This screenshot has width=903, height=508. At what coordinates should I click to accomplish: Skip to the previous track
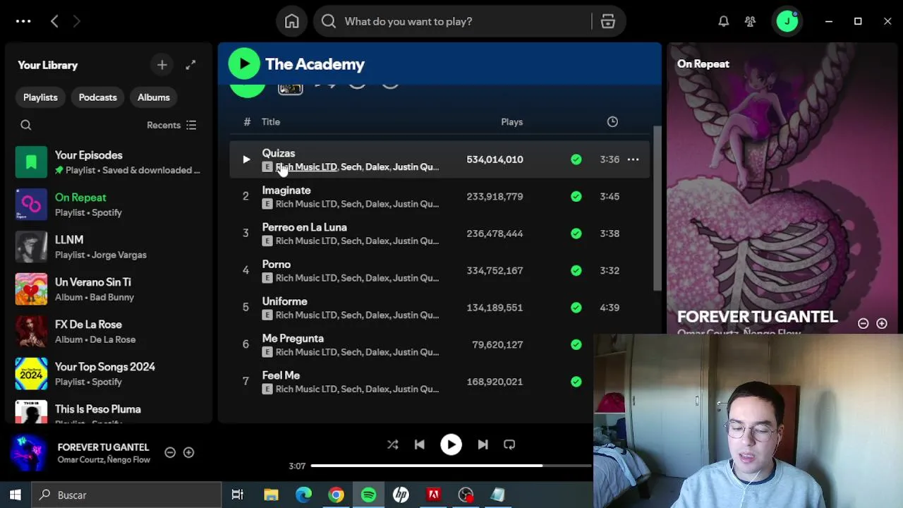420,445
